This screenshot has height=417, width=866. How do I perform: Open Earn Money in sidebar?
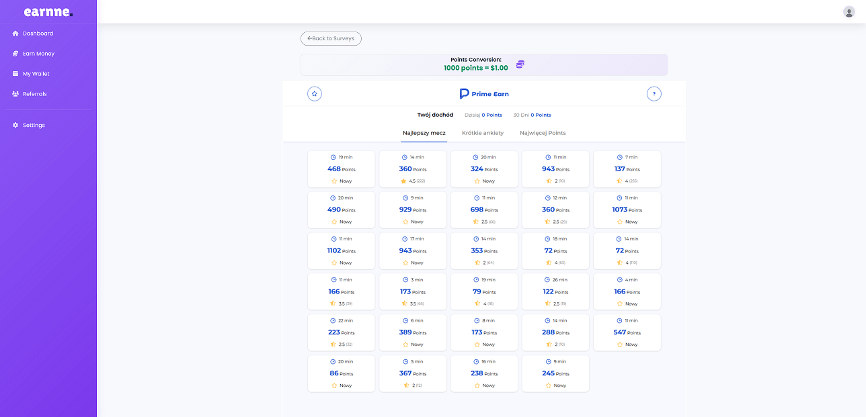48,54
